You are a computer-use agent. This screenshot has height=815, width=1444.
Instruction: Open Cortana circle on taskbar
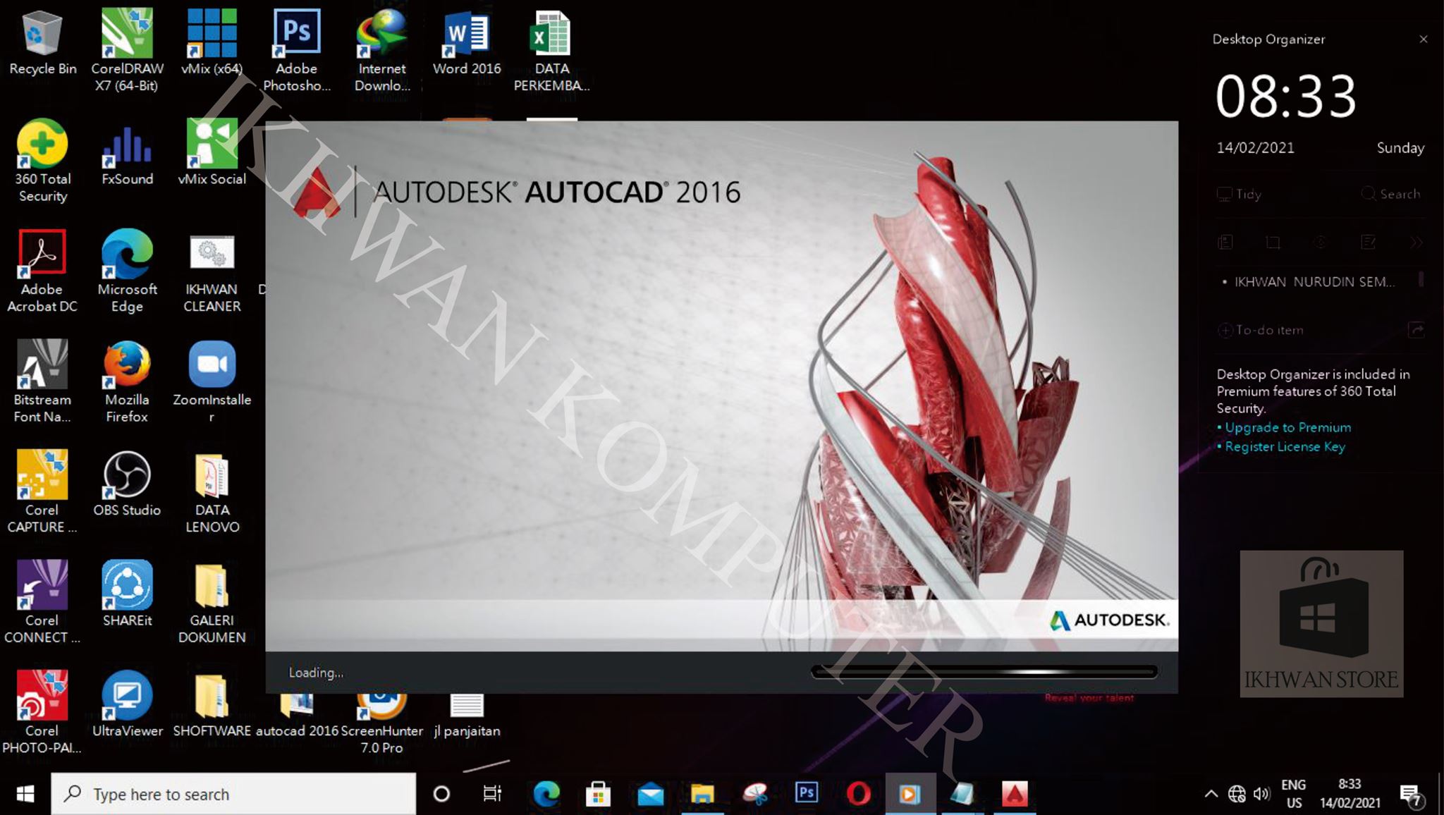click(441, 795)
